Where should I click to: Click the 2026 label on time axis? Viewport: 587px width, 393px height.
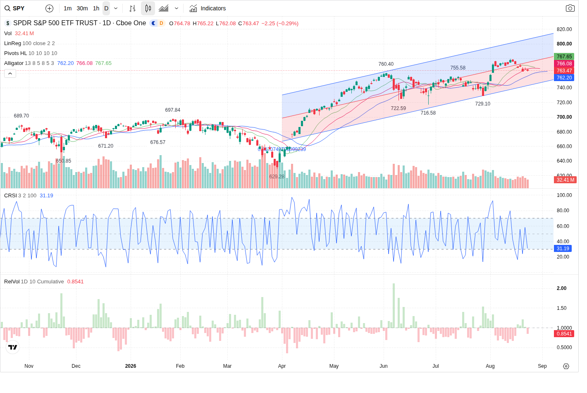[x=131, y=366]
